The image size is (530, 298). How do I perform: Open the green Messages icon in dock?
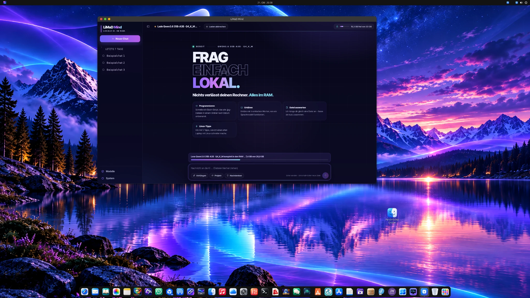coord(297,292)
